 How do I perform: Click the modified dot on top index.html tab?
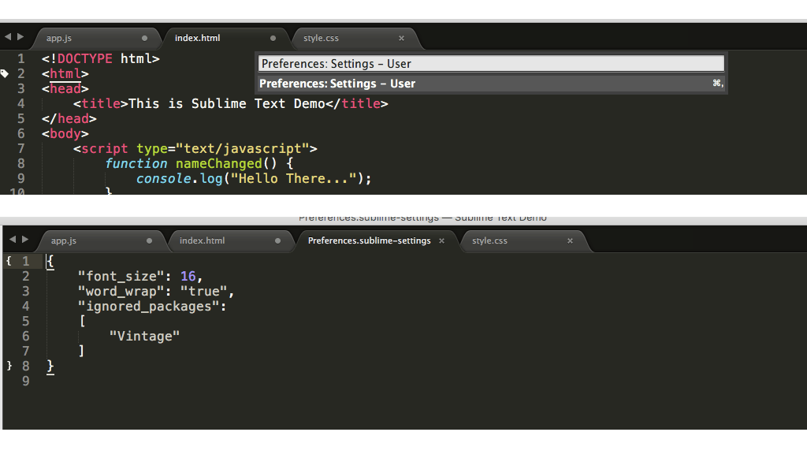[273, 38]
